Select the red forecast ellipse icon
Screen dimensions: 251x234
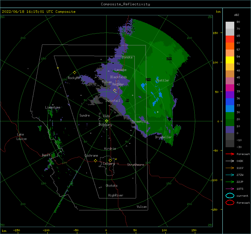click(x=230, y=203)
